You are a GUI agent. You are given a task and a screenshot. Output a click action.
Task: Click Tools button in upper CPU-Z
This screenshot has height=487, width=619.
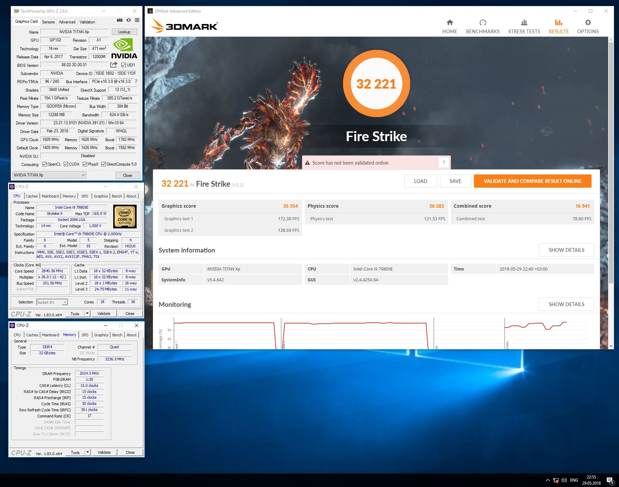[75, 314]
